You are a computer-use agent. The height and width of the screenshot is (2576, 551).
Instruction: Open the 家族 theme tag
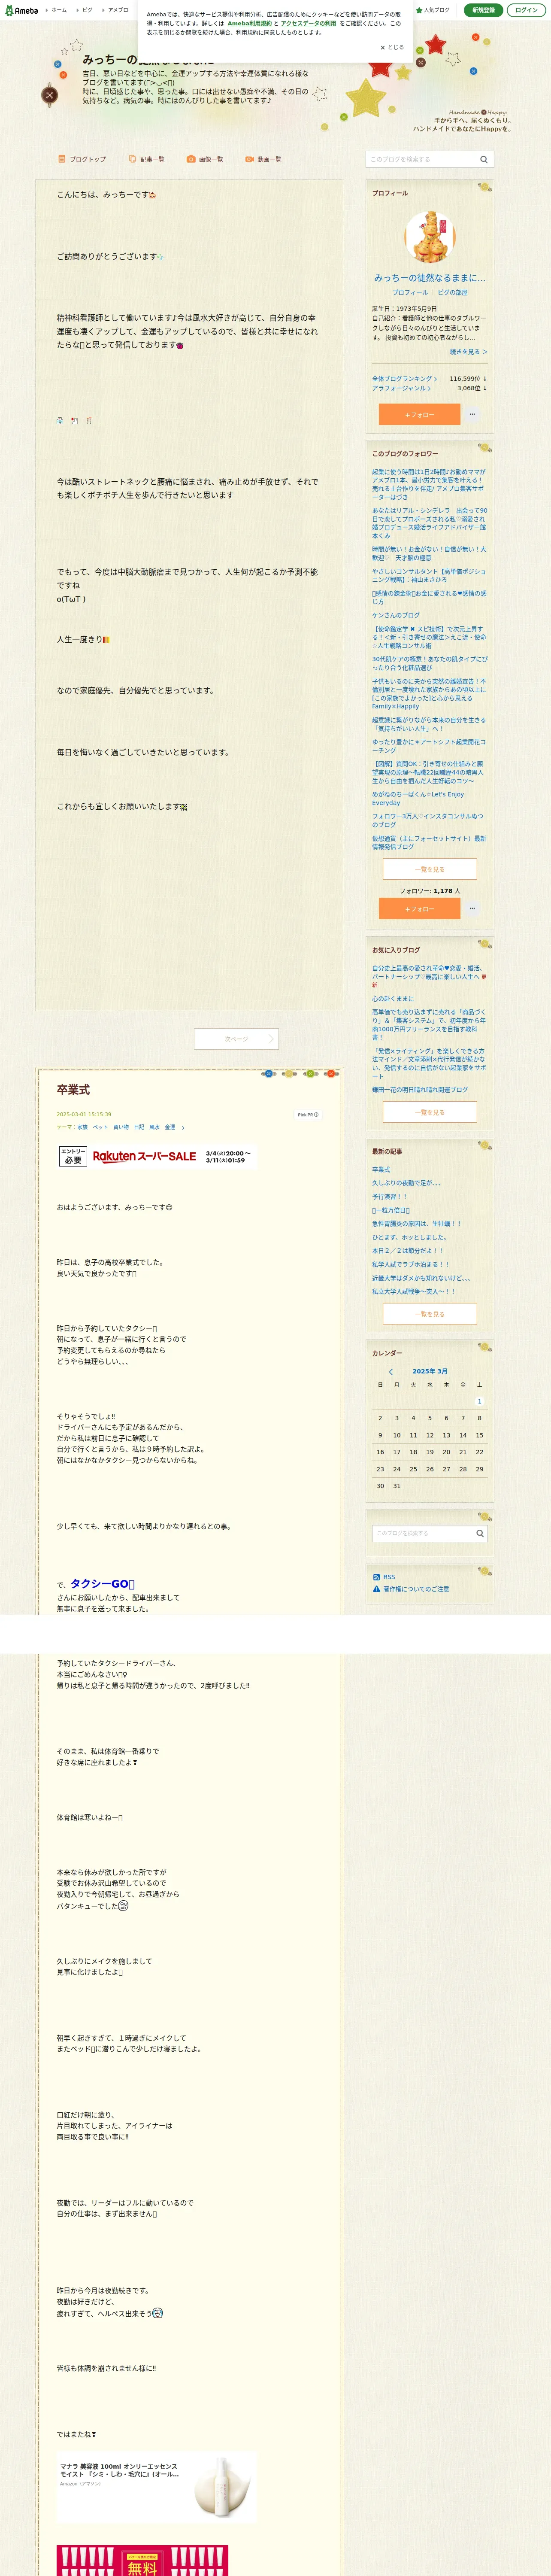(x=82, y=1127)
